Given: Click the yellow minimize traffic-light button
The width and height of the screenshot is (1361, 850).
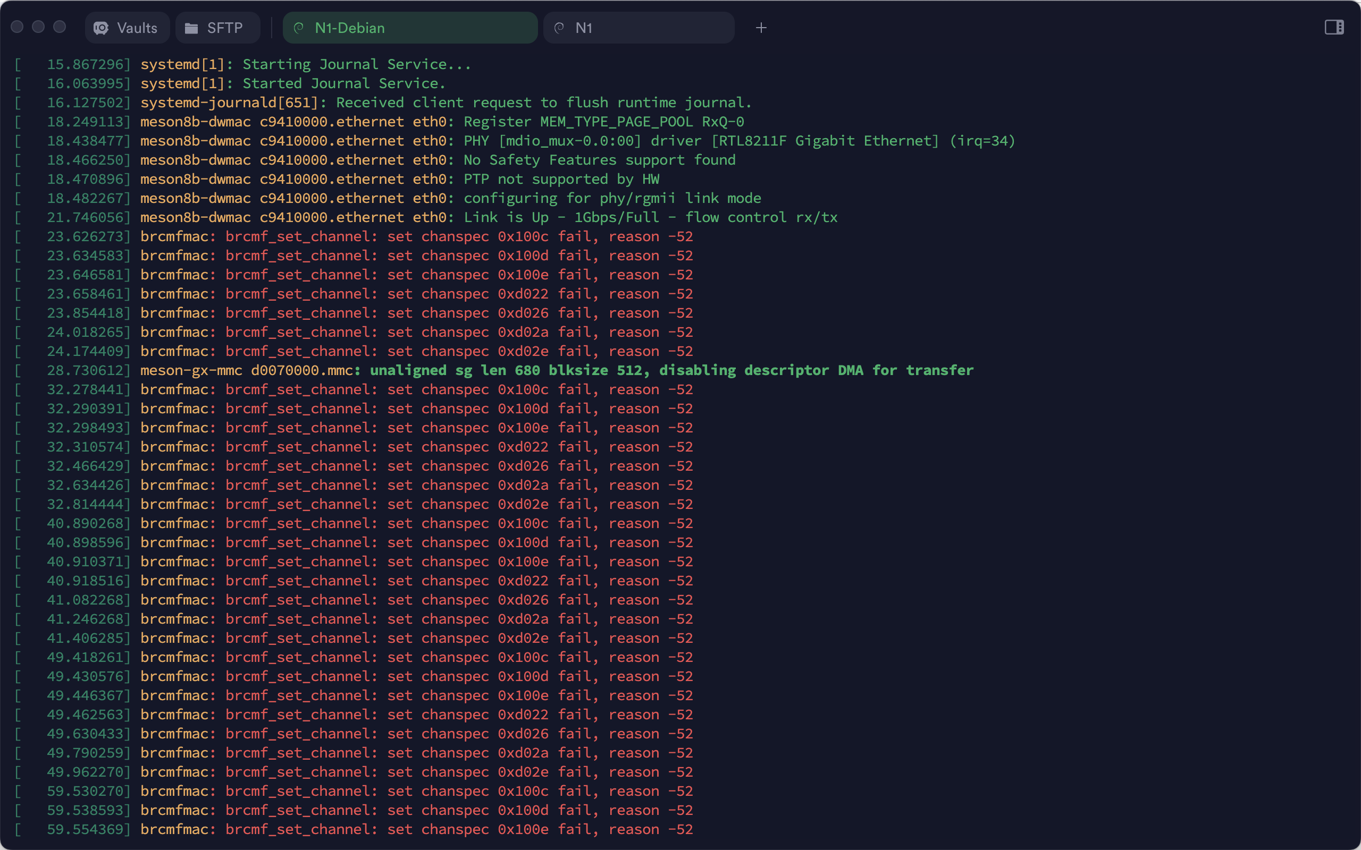Looking at the screenshot, I should [x=37, y=27].
